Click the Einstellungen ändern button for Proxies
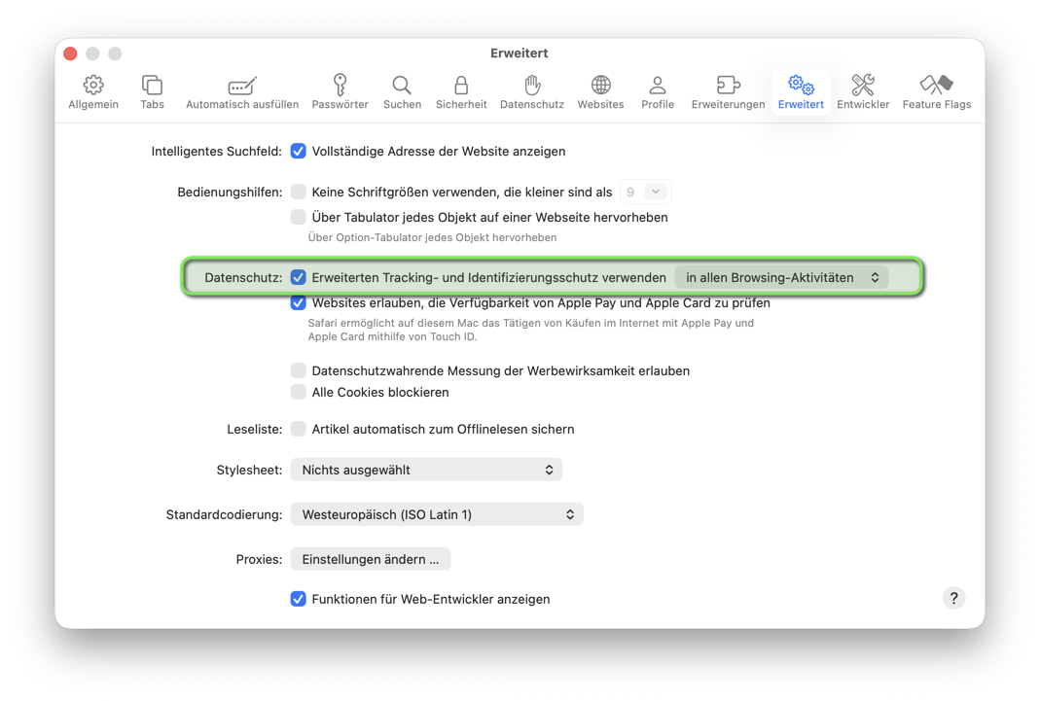This screenshot has width=1040, height=701. pos(371,560)
